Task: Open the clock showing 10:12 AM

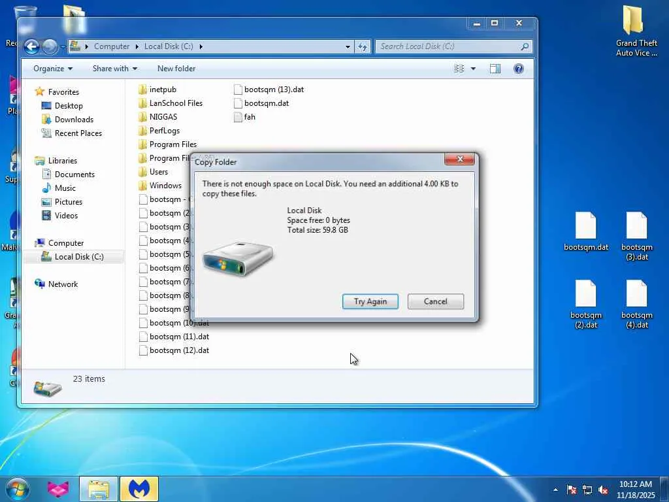Action: pos(636,490)
